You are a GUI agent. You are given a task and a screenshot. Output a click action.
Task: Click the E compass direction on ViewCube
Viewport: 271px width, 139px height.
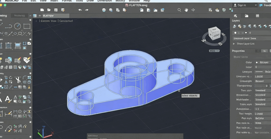[223, 34]
